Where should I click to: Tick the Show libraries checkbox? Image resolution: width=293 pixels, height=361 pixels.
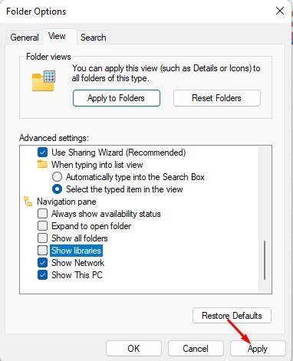[42, 251]
